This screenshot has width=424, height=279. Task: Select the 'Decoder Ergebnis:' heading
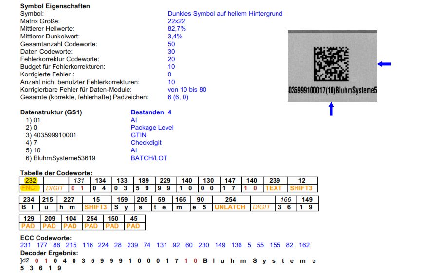click(x=49, y=253)
